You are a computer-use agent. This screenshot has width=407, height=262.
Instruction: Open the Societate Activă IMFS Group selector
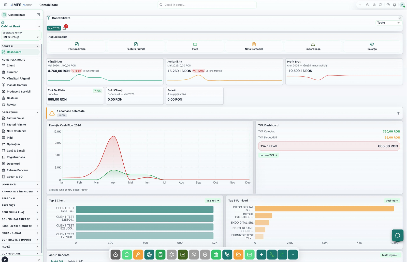[x=21, y=35]
